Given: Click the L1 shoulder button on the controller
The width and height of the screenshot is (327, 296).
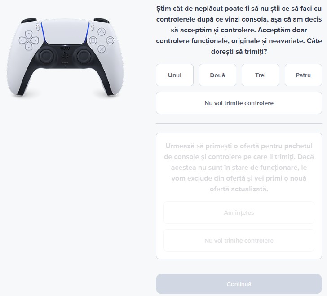Looking at the screenshot, I should (29, 21).
